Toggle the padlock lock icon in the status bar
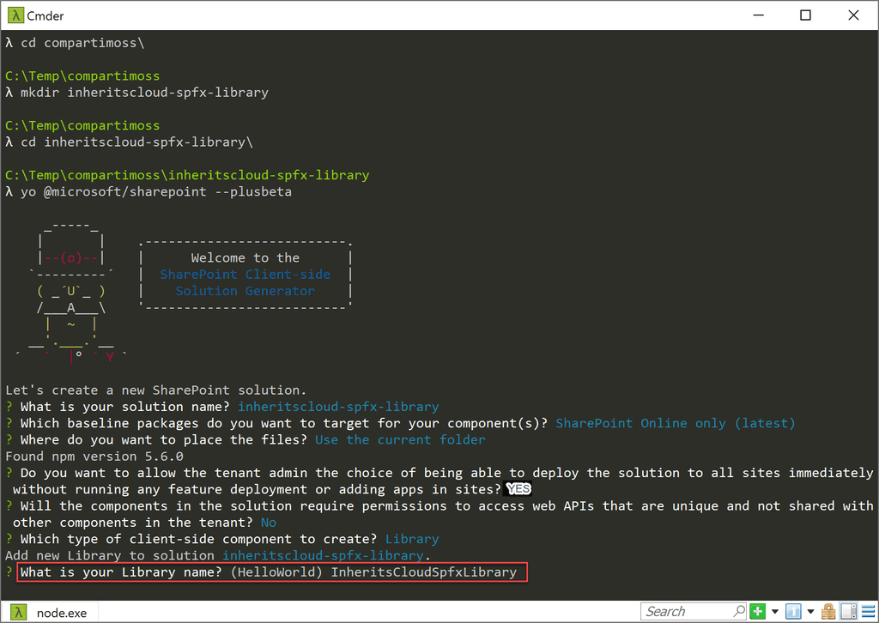 tap(828, 612)
